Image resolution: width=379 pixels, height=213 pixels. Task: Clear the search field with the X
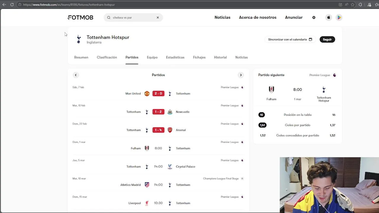(158, 17)
